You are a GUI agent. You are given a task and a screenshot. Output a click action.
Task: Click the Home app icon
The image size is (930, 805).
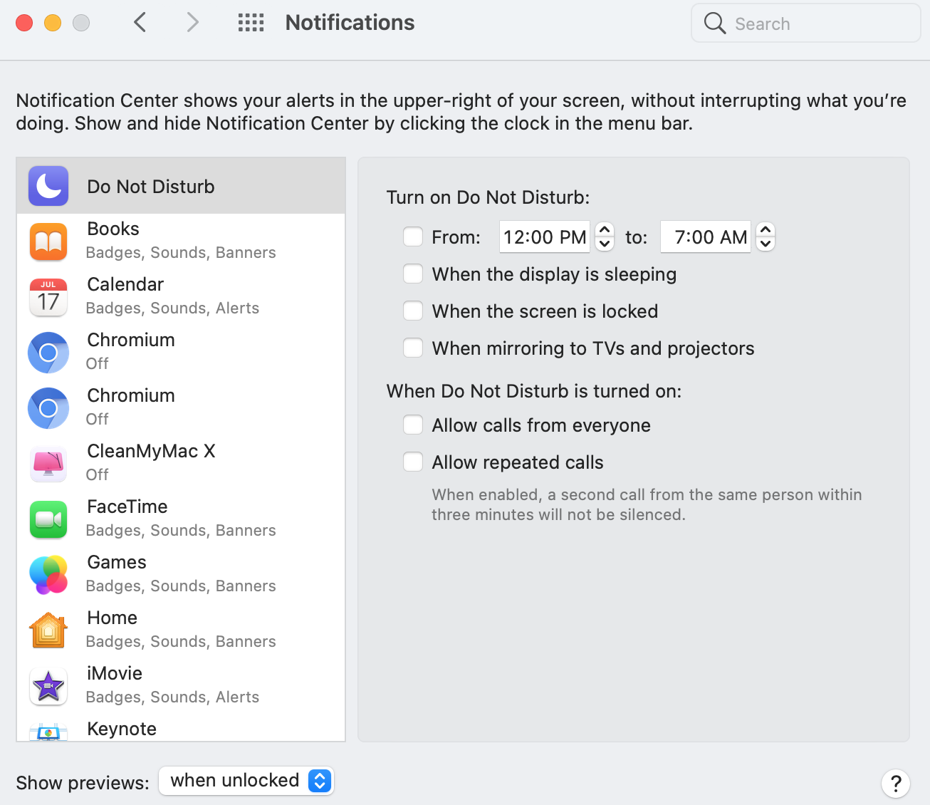[48, 630]
